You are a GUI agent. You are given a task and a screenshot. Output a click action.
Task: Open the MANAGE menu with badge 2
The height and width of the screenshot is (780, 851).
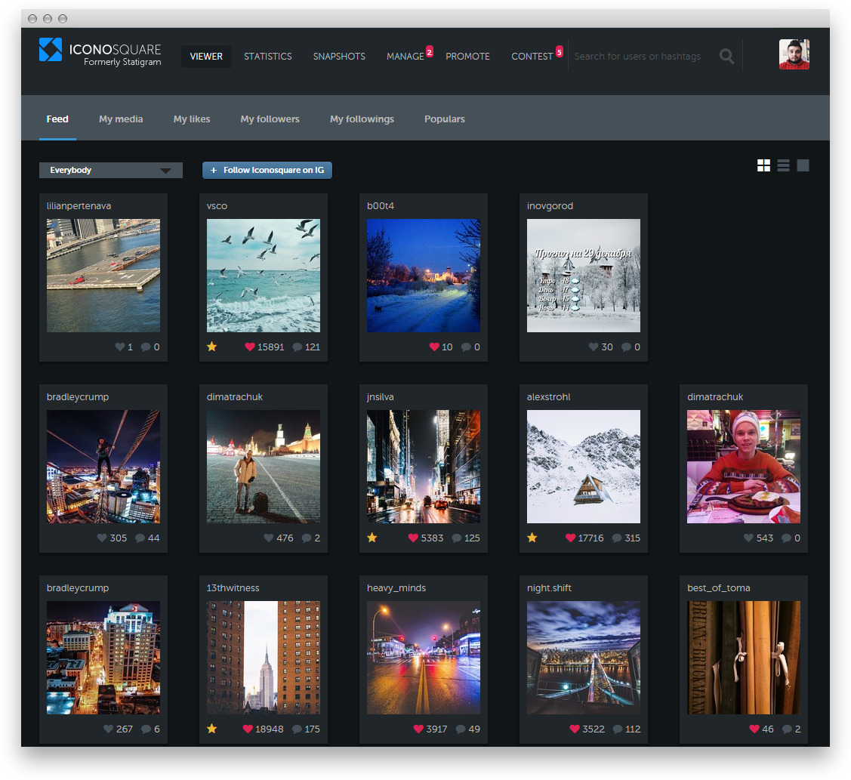tap(405, 57)
